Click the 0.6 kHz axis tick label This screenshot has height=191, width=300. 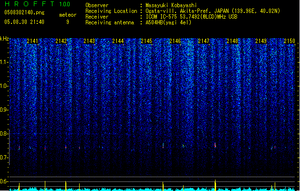pyautogui.click(x=4, y=181)
